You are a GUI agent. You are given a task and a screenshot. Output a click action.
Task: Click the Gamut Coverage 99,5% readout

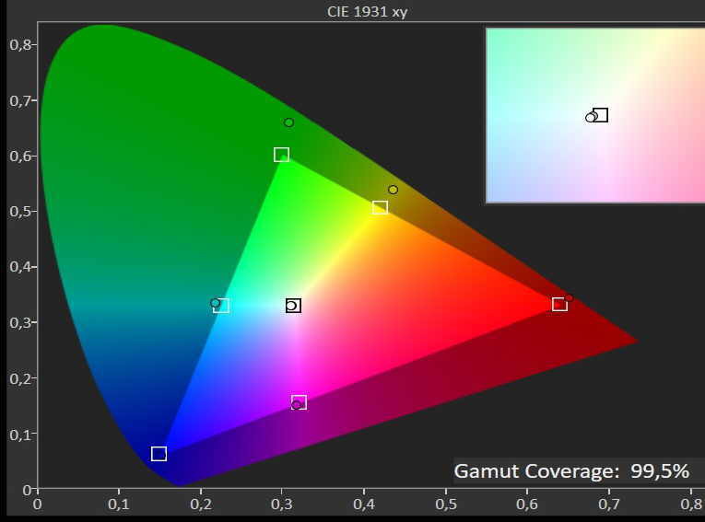pyautogui.click(x=571, y=471)
